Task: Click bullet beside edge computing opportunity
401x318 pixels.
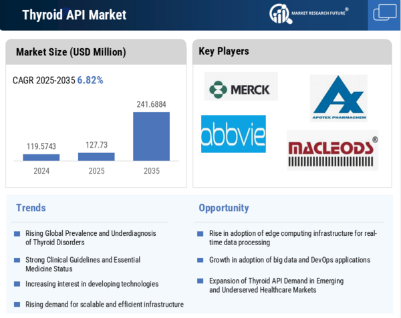Action: pyautogui.click(x=200, y=234)
